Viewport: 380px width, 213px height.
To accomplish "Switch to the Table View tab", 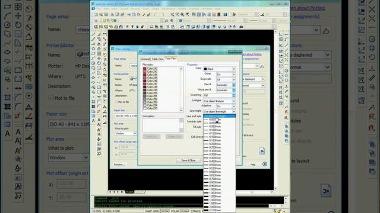I will 157,59.
